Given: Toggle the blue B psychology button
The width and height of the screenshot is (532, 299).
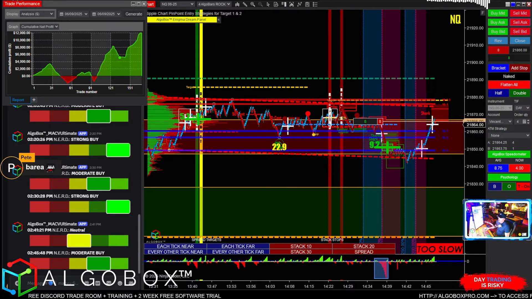Looking at the screenshot, I should [x=495, y=186].
